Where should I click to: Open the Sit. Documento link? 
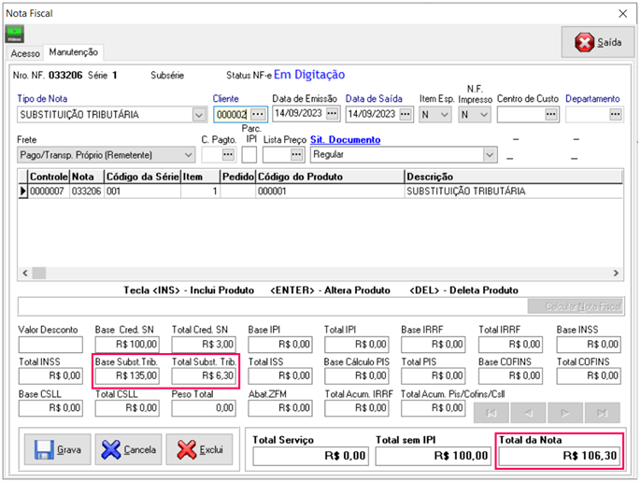(x=345, y=140)
